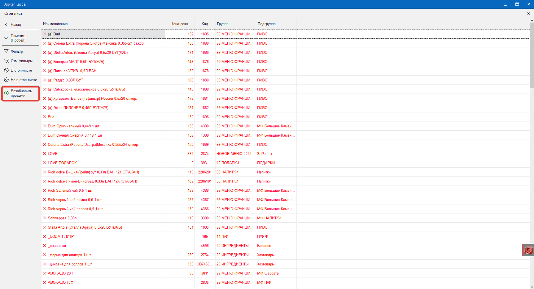Screen dimensions: 534x289
Task: Click red X icon on (д) Сиб.корона row
Action: (x=45, y=89)
